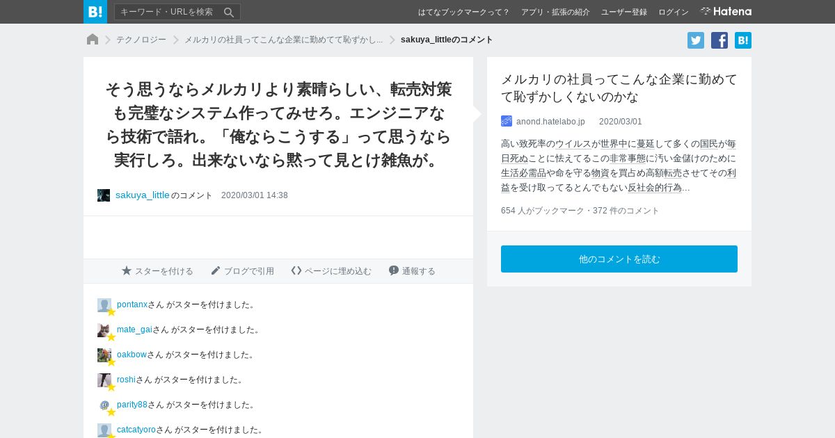The width and height of the screenshot is (835, 438).
Task: Open ユーザー登録 in the header
Action: tap(624, 12)
